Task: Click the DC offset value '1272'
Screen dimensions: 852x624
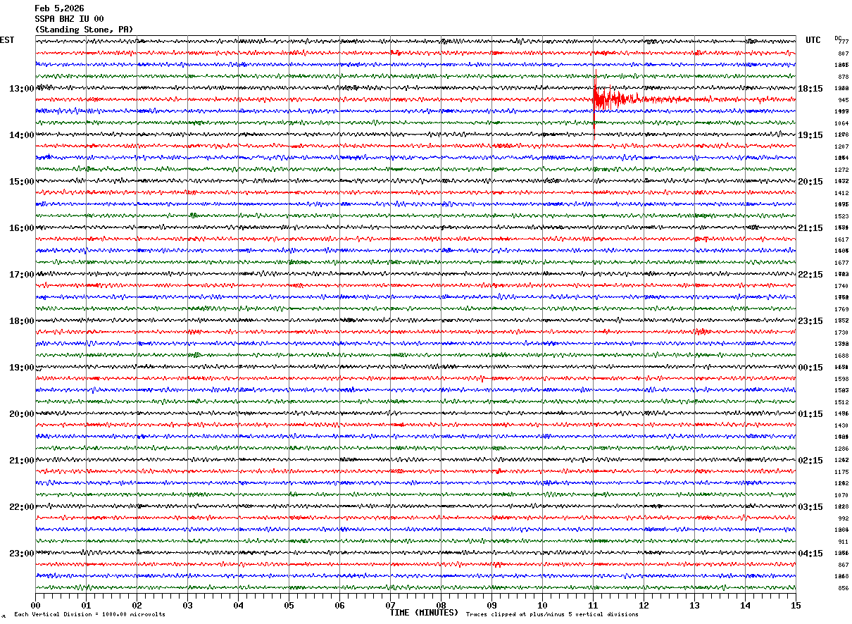Action: pyautogui.click(x=841, y=170)
